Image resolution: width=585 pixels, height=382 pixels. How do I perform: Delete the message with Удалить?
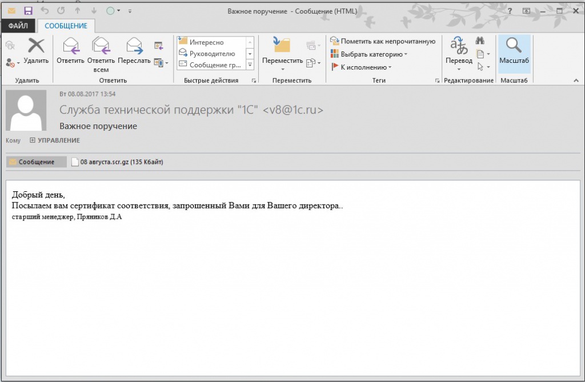tap(36, 51)
